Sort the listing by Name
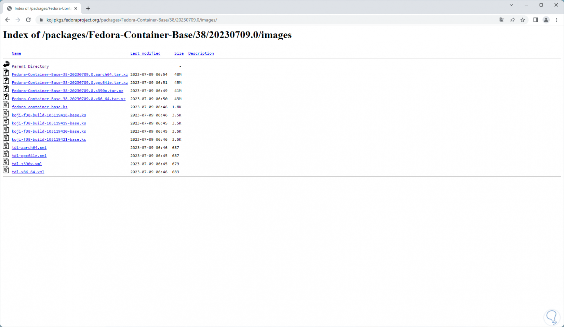 click(x=16, y=53)
